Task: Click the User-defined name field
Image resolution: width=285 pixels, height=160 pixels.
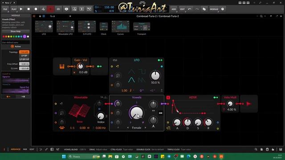Action: (16, 42)
